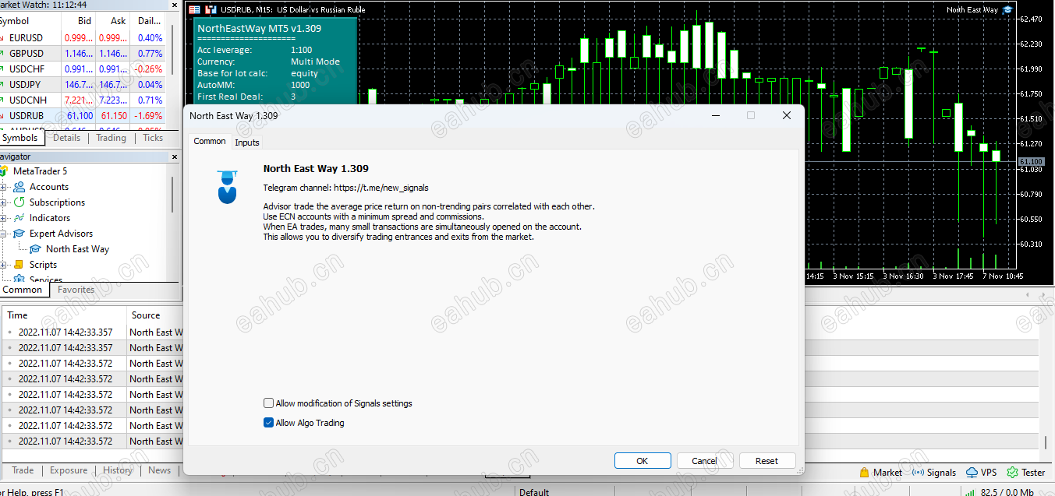Screen dimensions: 1055x496
Task: Select the USDRUB row in Market Watch
Action: pyautogui.click(x=82, y=115)
